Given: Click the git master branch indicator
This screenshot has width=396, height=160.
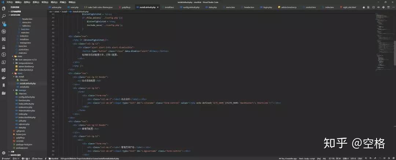Looking at the screenshot, I should tap(5, 159).
